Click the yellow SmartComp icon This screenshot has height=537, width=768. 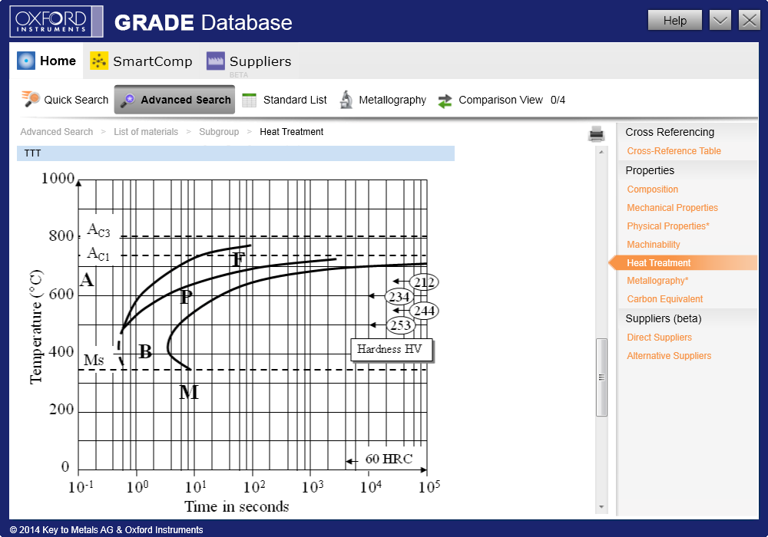pyautogui.click(x=99, y=61)
